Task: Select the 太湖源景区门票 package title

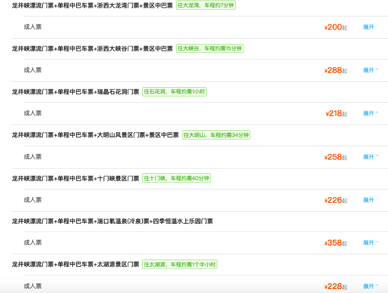Action: [x=76, y=264]
